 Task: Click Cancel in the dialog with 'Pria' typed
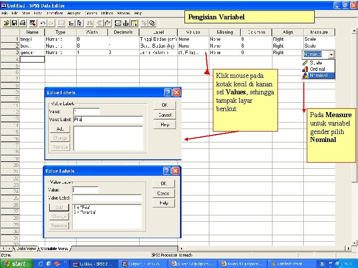coord(165,115)
